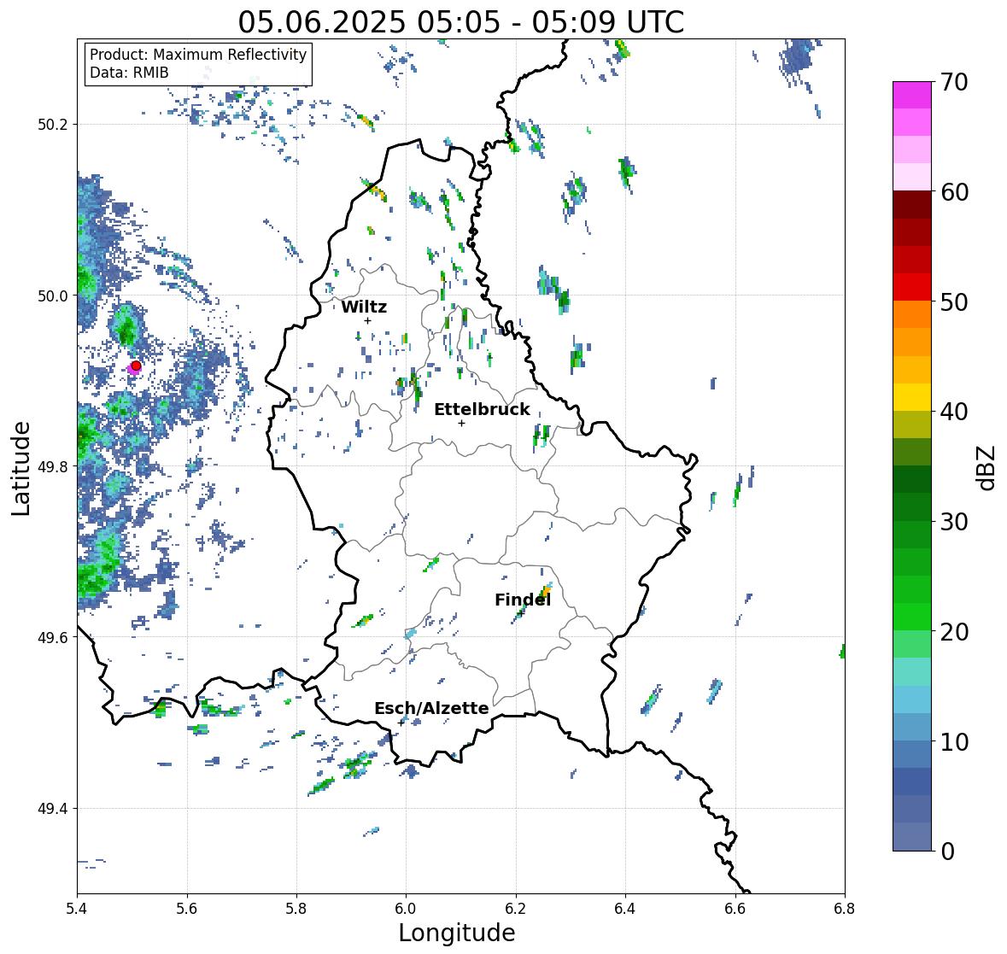Click the Longitude axis label
This screenshot has width=1007, height=954.
[x=457, y=933]
